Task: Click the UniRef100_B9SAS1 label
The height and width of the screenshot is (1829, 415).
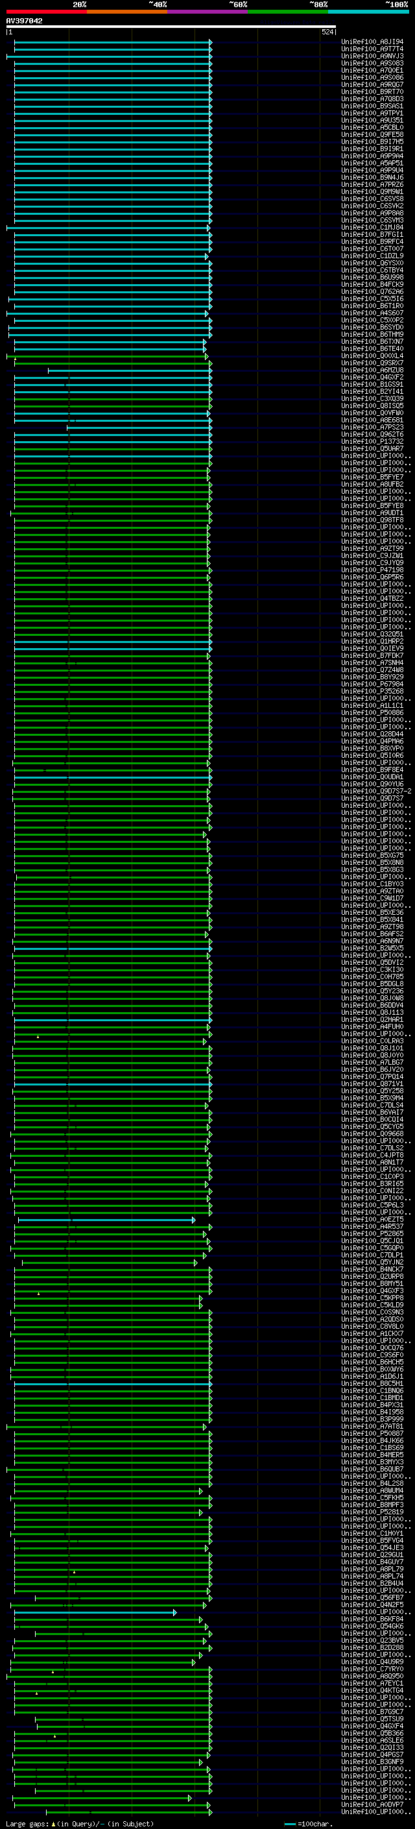Action: (x=372, y=106)
